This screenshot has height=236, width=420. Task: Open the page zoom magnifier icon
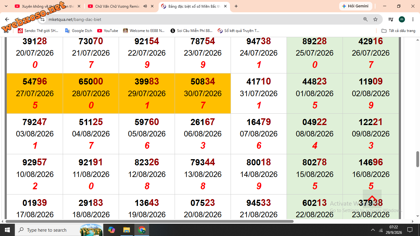coord(366,19)
